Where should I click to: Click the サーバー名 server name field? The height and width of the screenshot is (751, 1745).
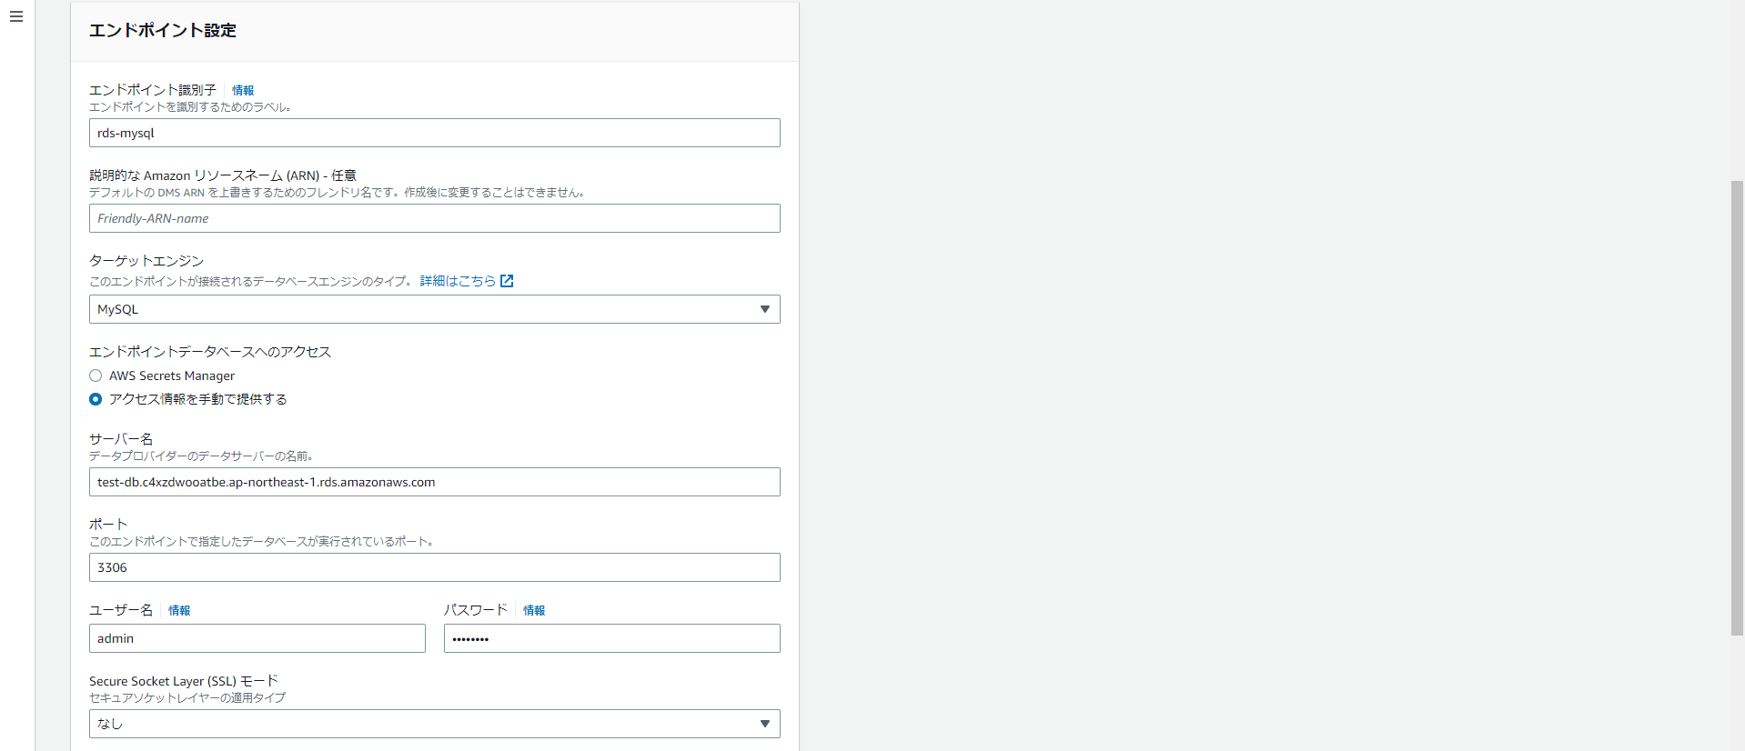pos(435,482)
